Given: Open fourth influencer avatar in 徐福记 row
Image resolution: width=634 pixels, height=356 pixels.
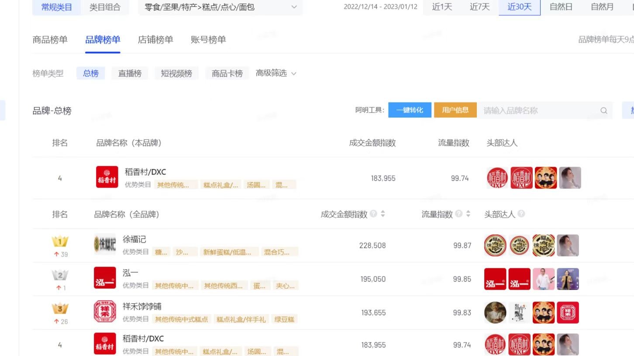Looking at the screenshot, I should [x=568, y=245].
